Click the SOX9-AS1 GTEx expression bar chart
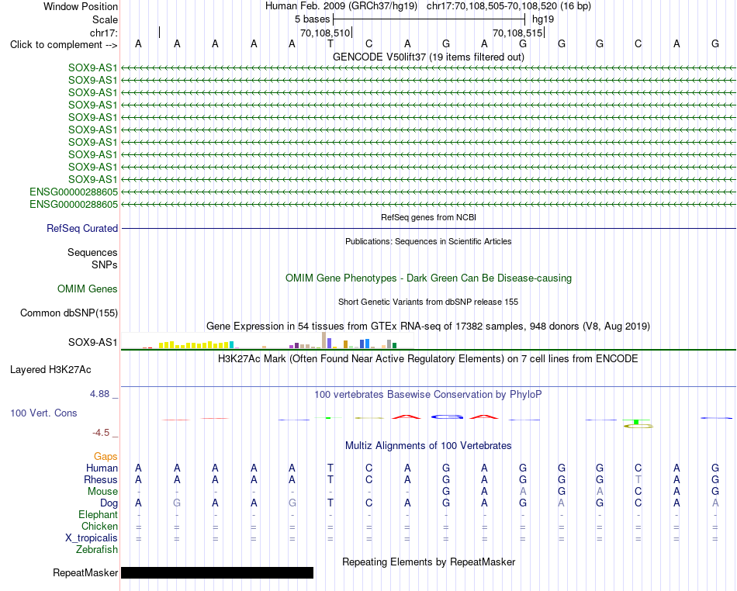Viewport: 737px width, 591px height. (268, 340)
